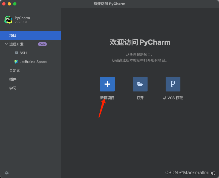This screenshot has width=219, height=178.
Task: Click the SSH terminal icon
Action: (x=16, y=53)
